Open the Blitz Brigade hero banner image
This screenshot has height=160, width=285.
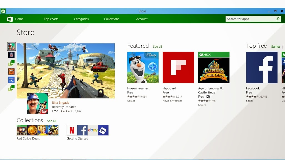click(66, 71)
